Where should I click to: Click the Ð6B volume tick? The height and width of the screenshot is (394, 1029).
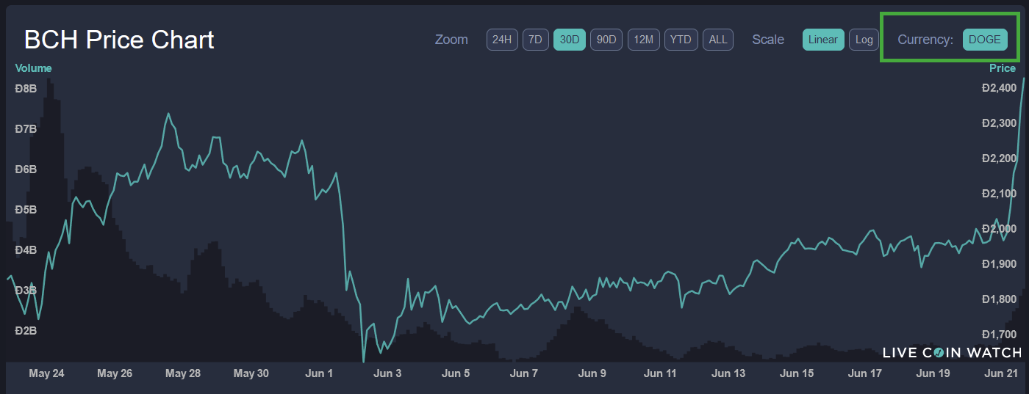tap(26, 169)
